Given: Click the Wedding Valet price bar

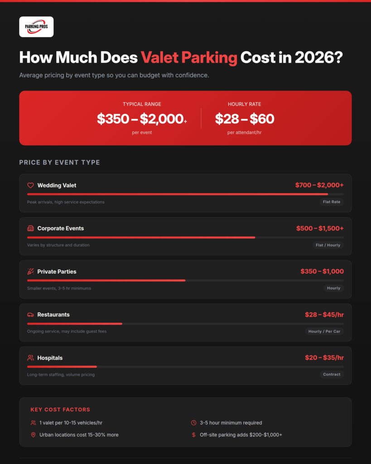Looking at the screenshot, I should point(178,194).
